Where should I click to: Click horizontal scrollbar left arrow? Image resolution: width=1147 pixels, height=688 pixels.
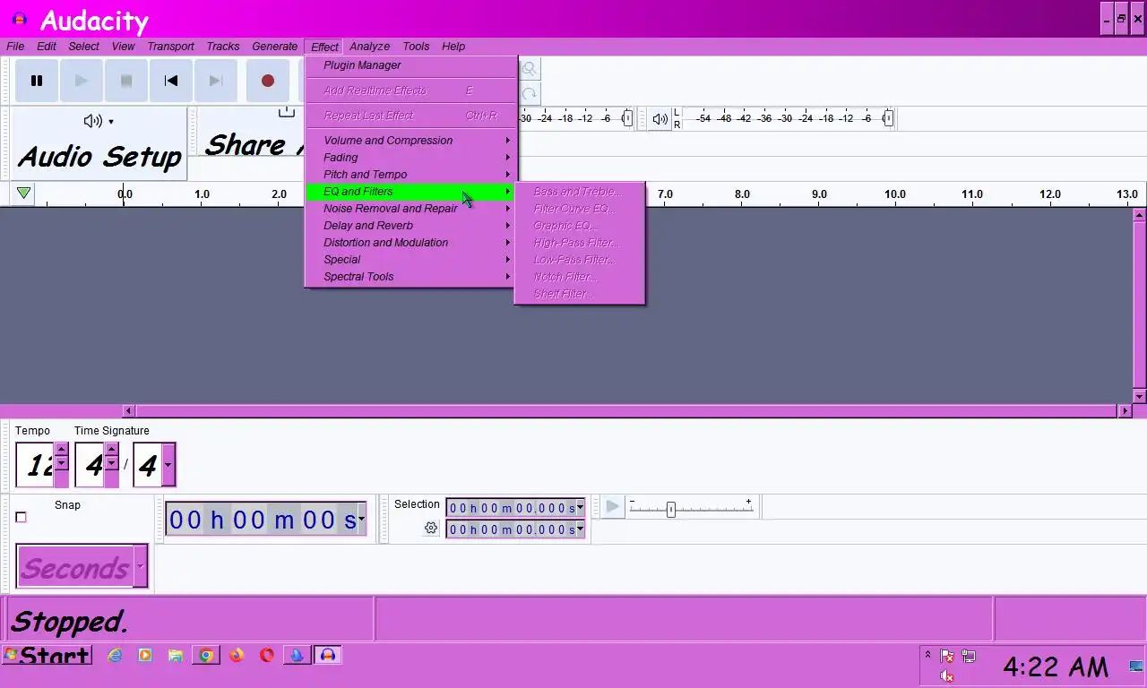pos(129,410)
